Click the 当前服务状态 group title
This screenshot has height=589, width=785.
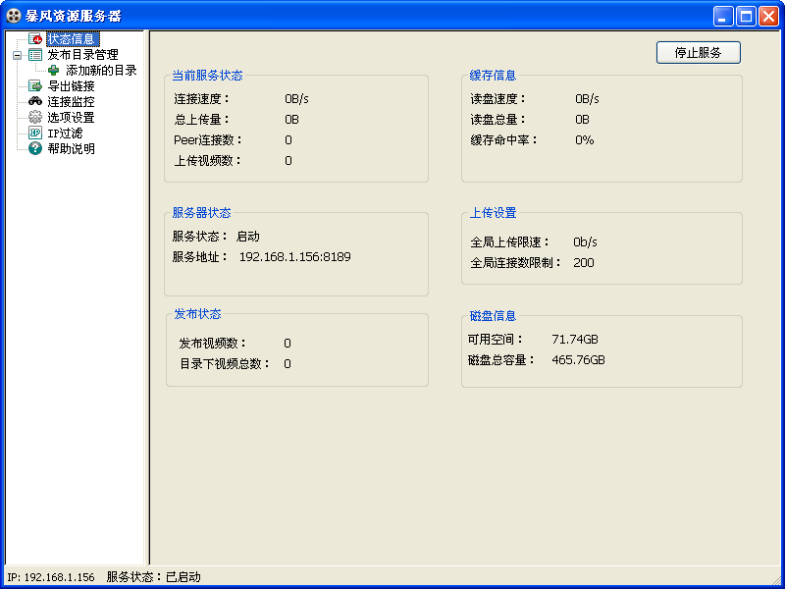(x=207, y=76)
